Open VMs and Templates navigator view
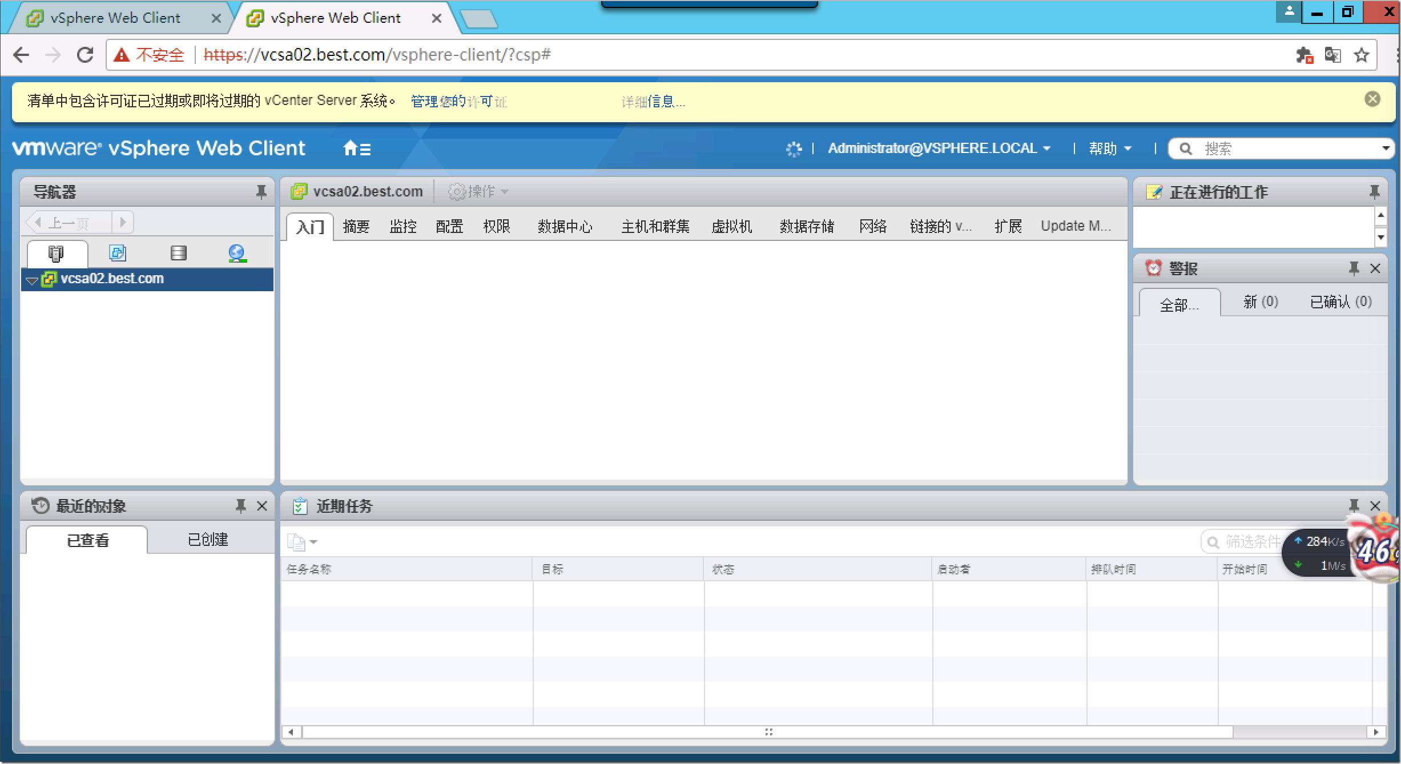This screenshot has height=764, width=1401. pyautogui.click(x=118, y=253)
